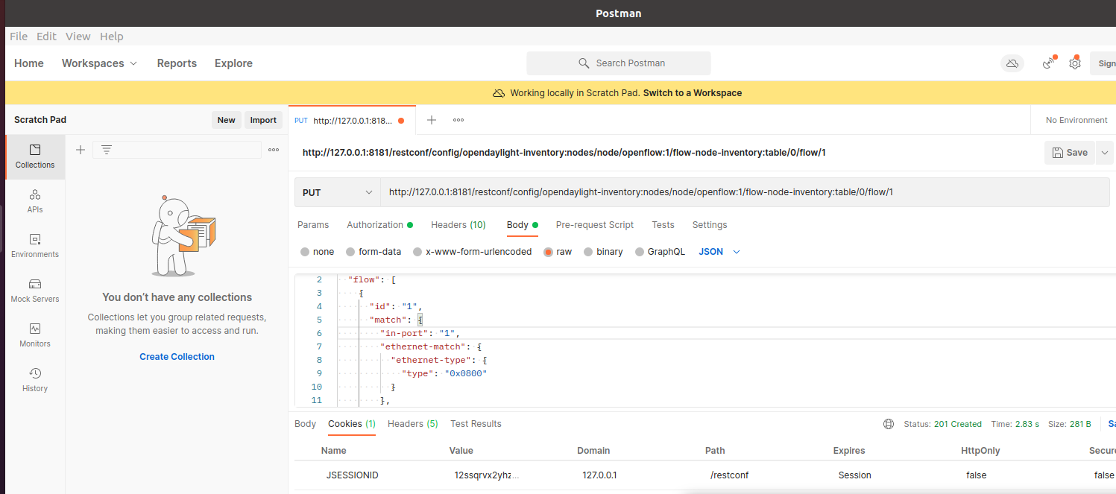The height and width of the screenshot is (494, 1116).
Task: Click the settings gear icon
Action: 1074,63
